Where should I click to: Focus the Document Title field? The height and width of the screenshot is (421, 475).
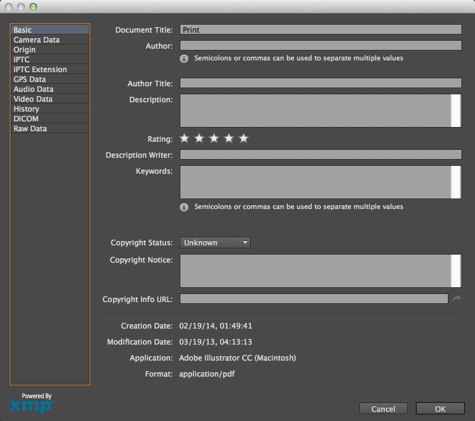click(321, 30)
